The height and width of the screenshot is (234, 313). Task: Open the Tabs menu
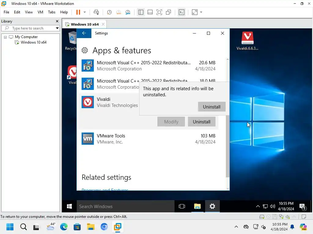(51, 12)
